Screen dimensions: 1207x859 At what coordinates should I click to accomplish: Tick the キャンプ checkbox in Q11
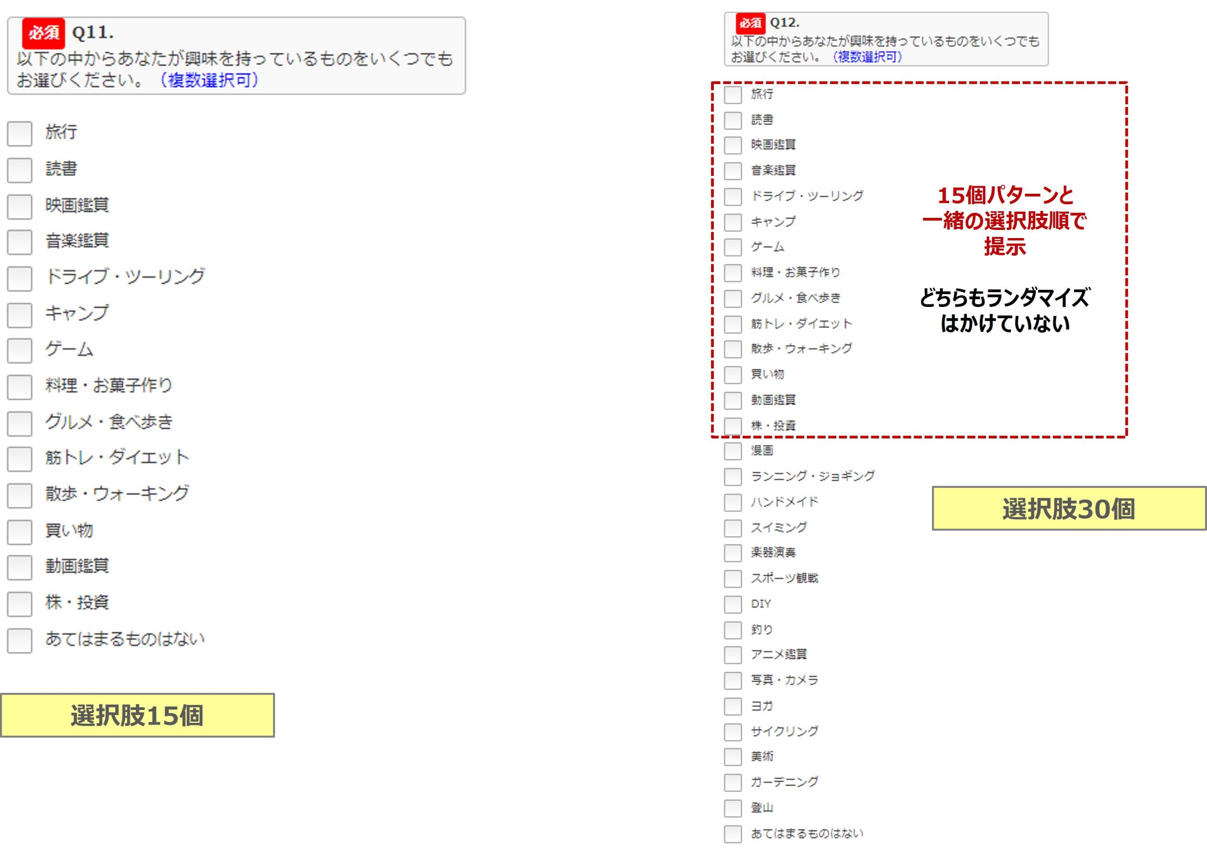pos(20,315)
